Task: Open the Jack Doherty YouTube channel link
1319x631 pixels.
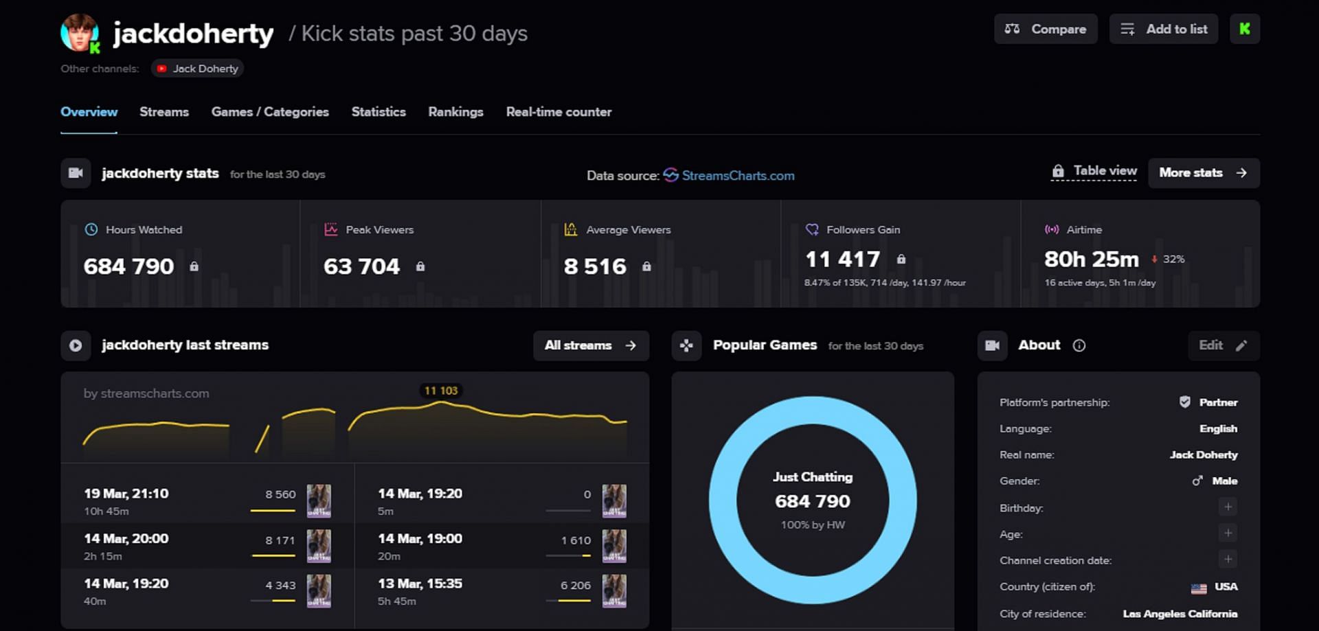Action: 197,69
